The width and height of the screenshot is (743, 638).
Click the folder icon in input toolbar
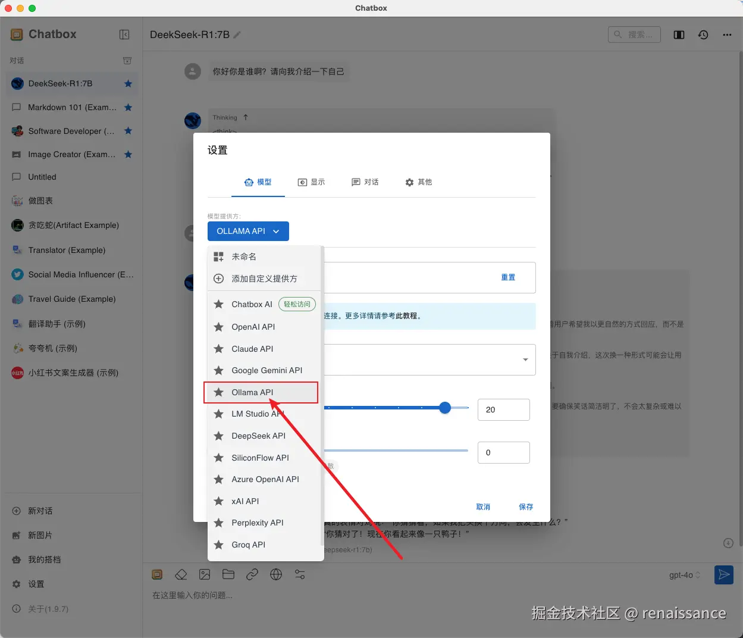[x=228, y=574]
